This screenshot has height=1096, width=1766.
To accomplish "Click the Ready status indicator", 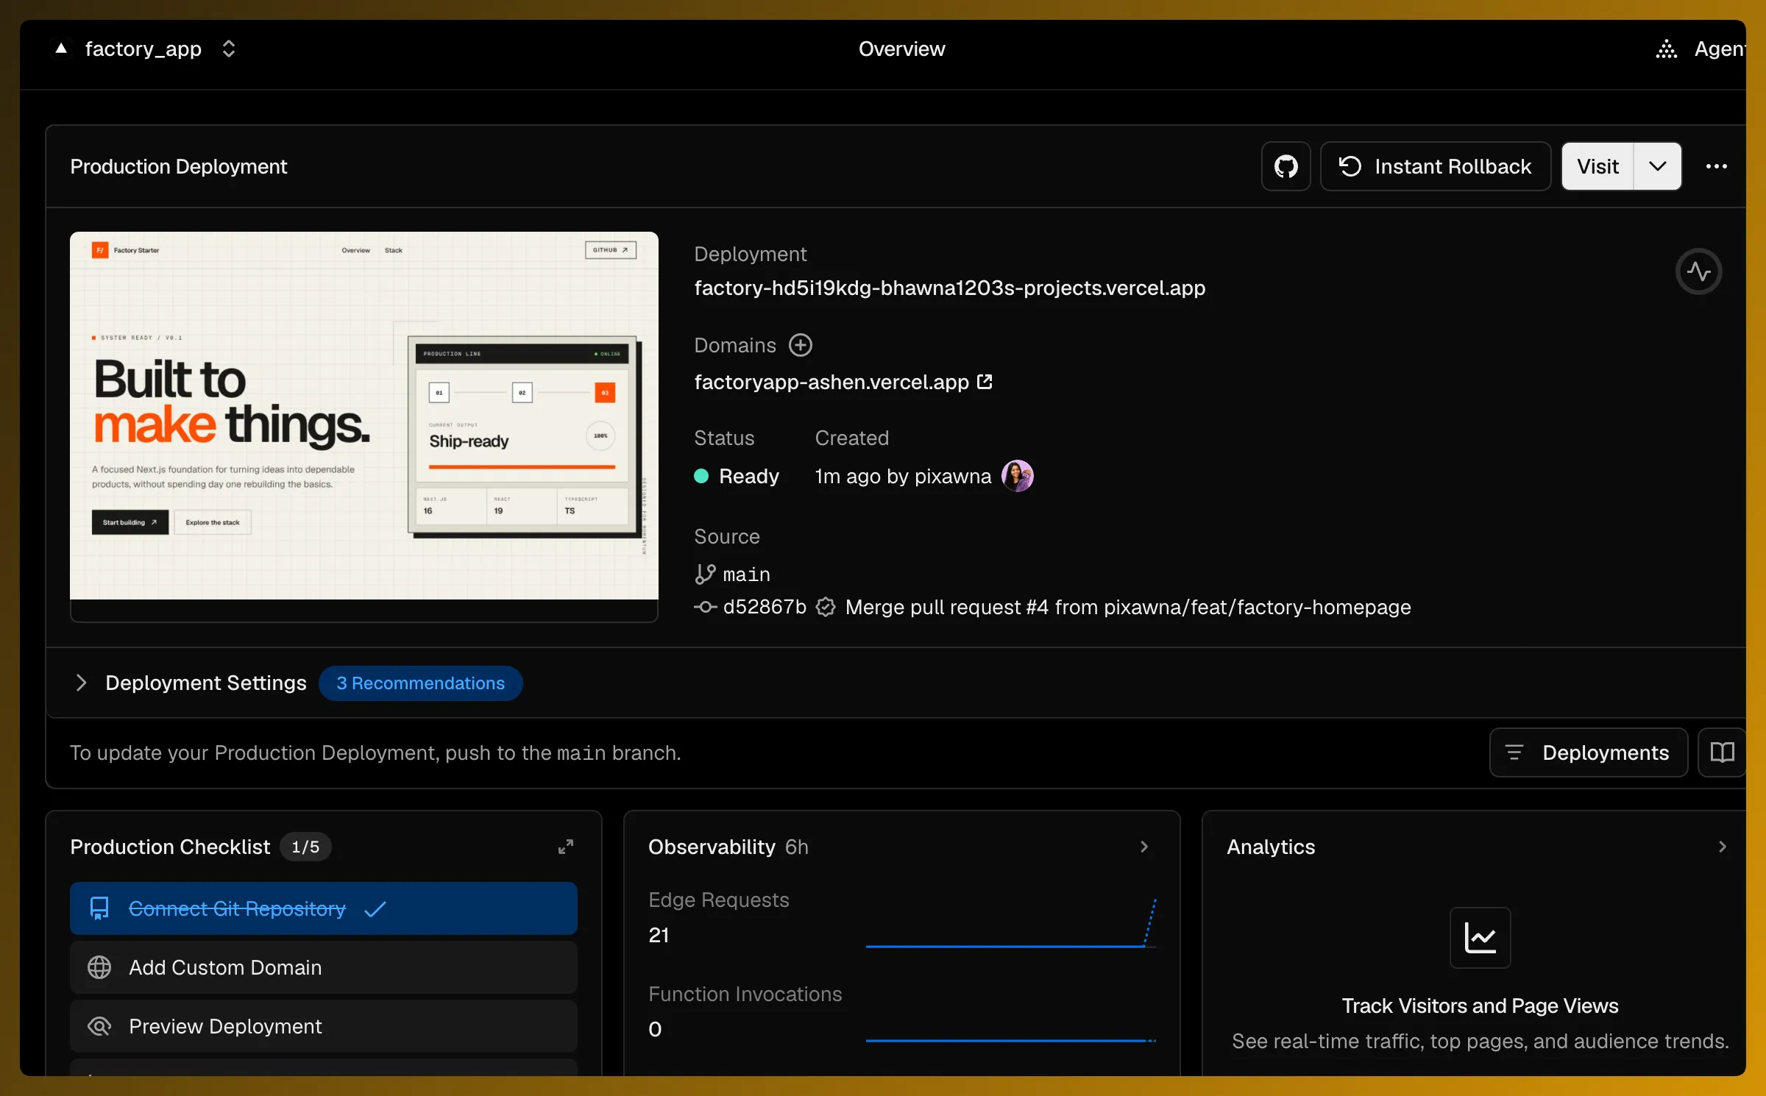I will tap(737, 476).
